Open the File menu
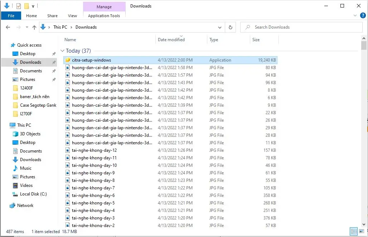The image size is (368, 237). [x=11, y=16]
